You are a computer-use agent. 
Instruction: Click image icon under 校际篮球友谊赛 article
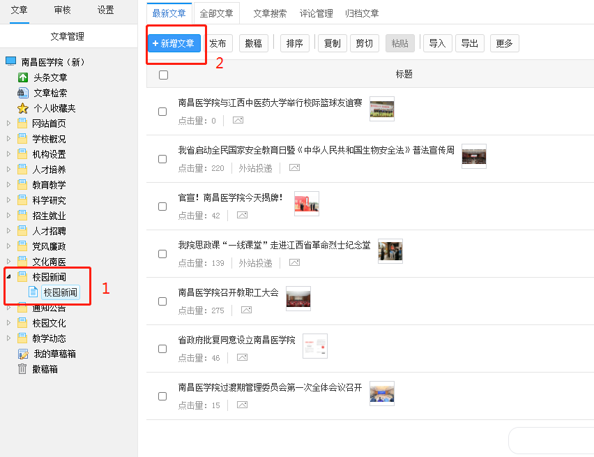click(238, 120)
